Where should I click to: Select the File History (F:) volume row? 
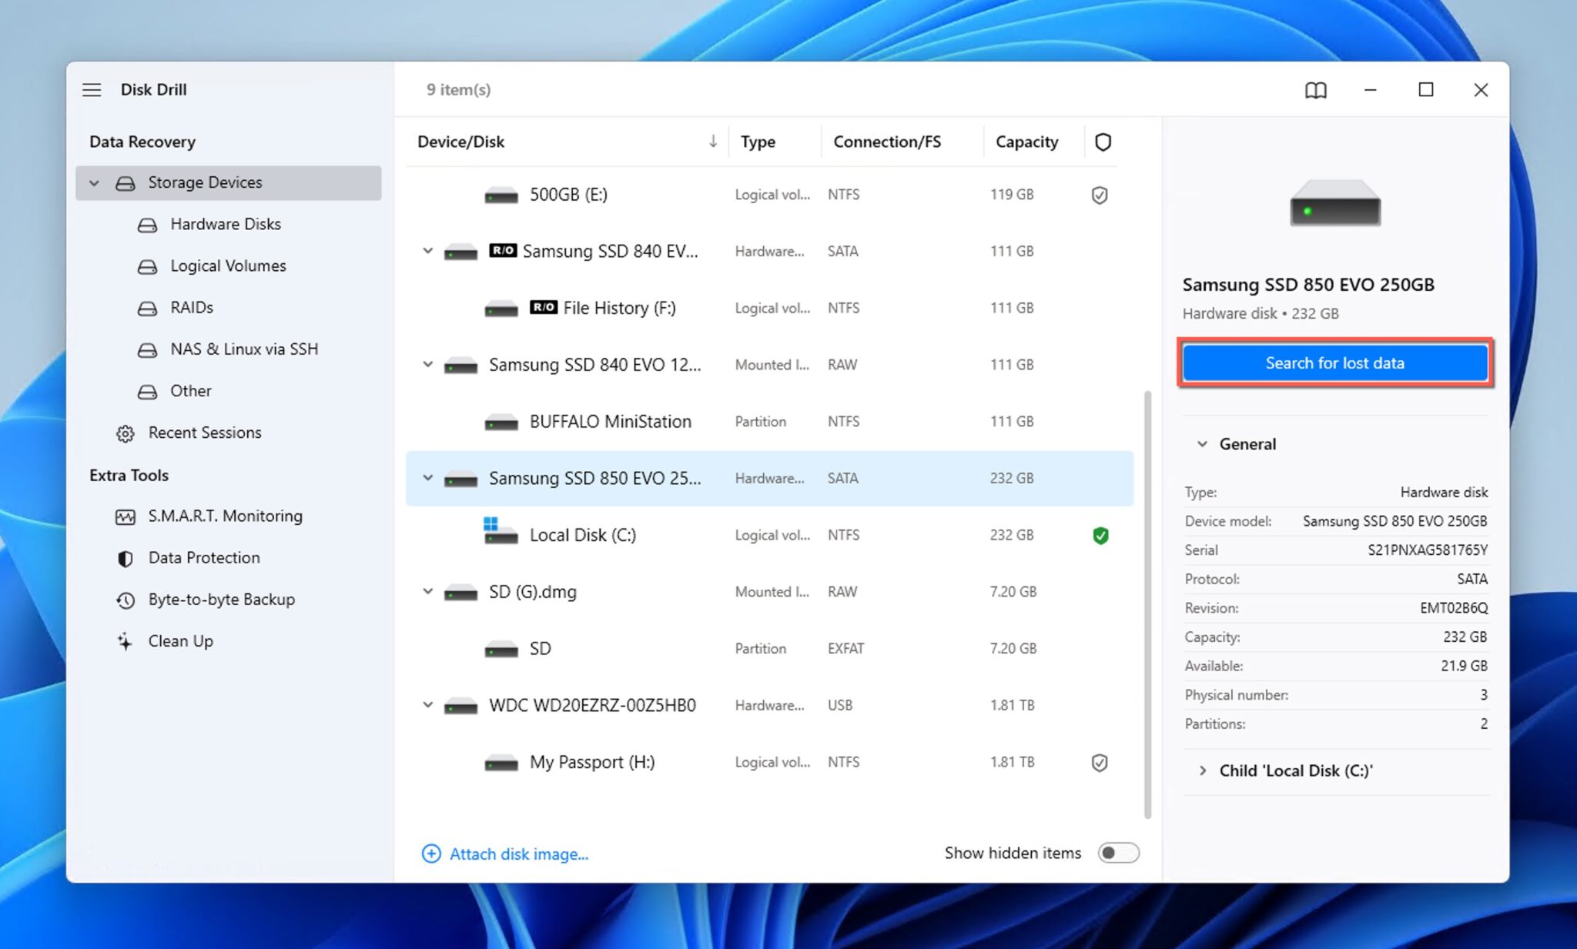(x=769, y=308)
